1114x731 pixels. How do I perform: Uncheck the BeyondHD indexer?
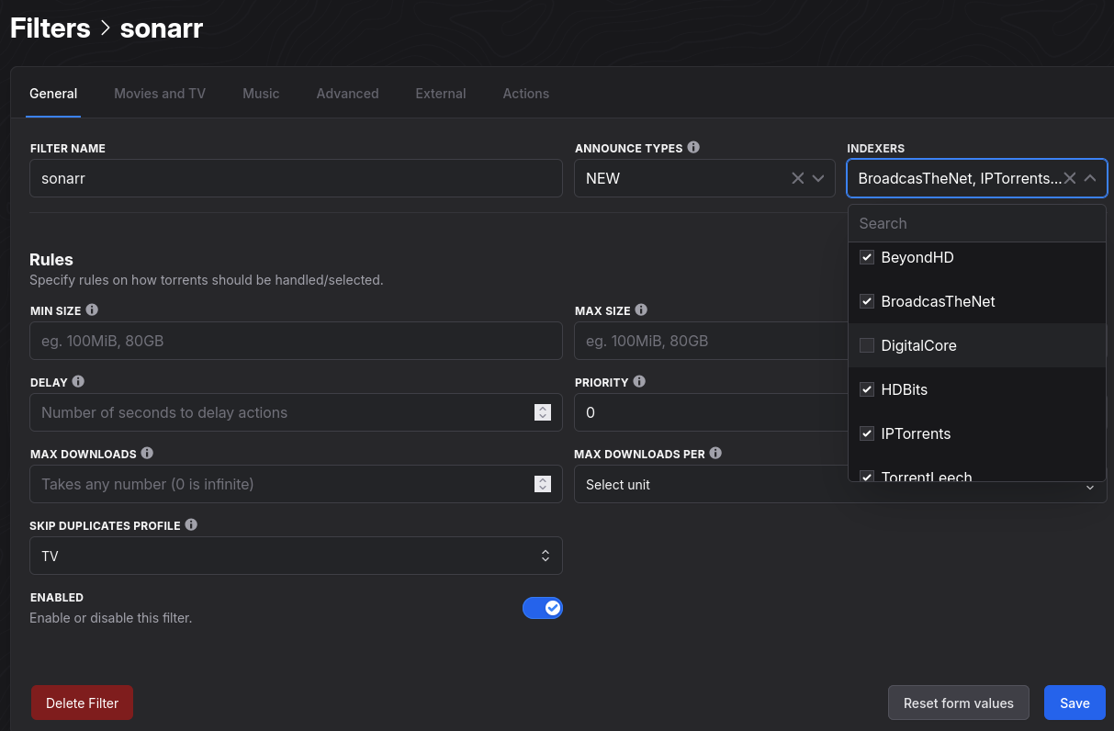pos(866,257)
